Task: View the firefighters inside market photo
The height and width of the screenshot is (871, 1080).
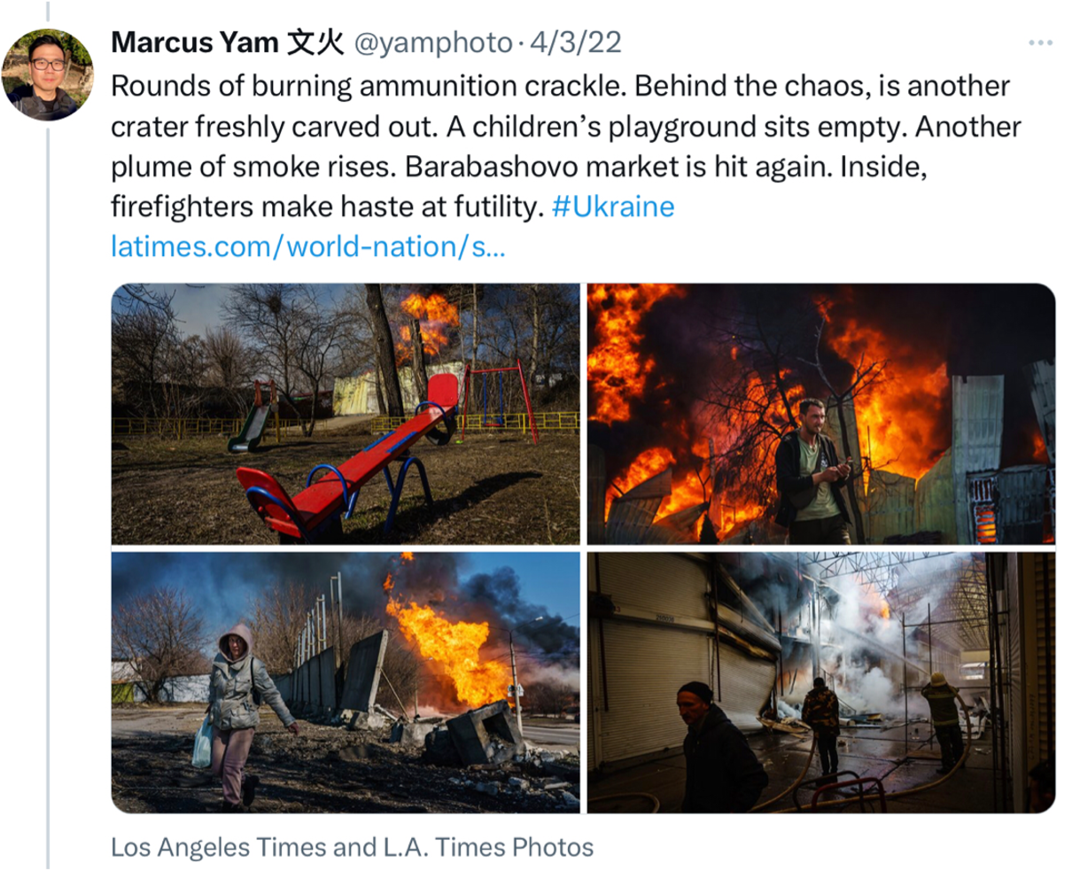Action: [x=821, y=682]
